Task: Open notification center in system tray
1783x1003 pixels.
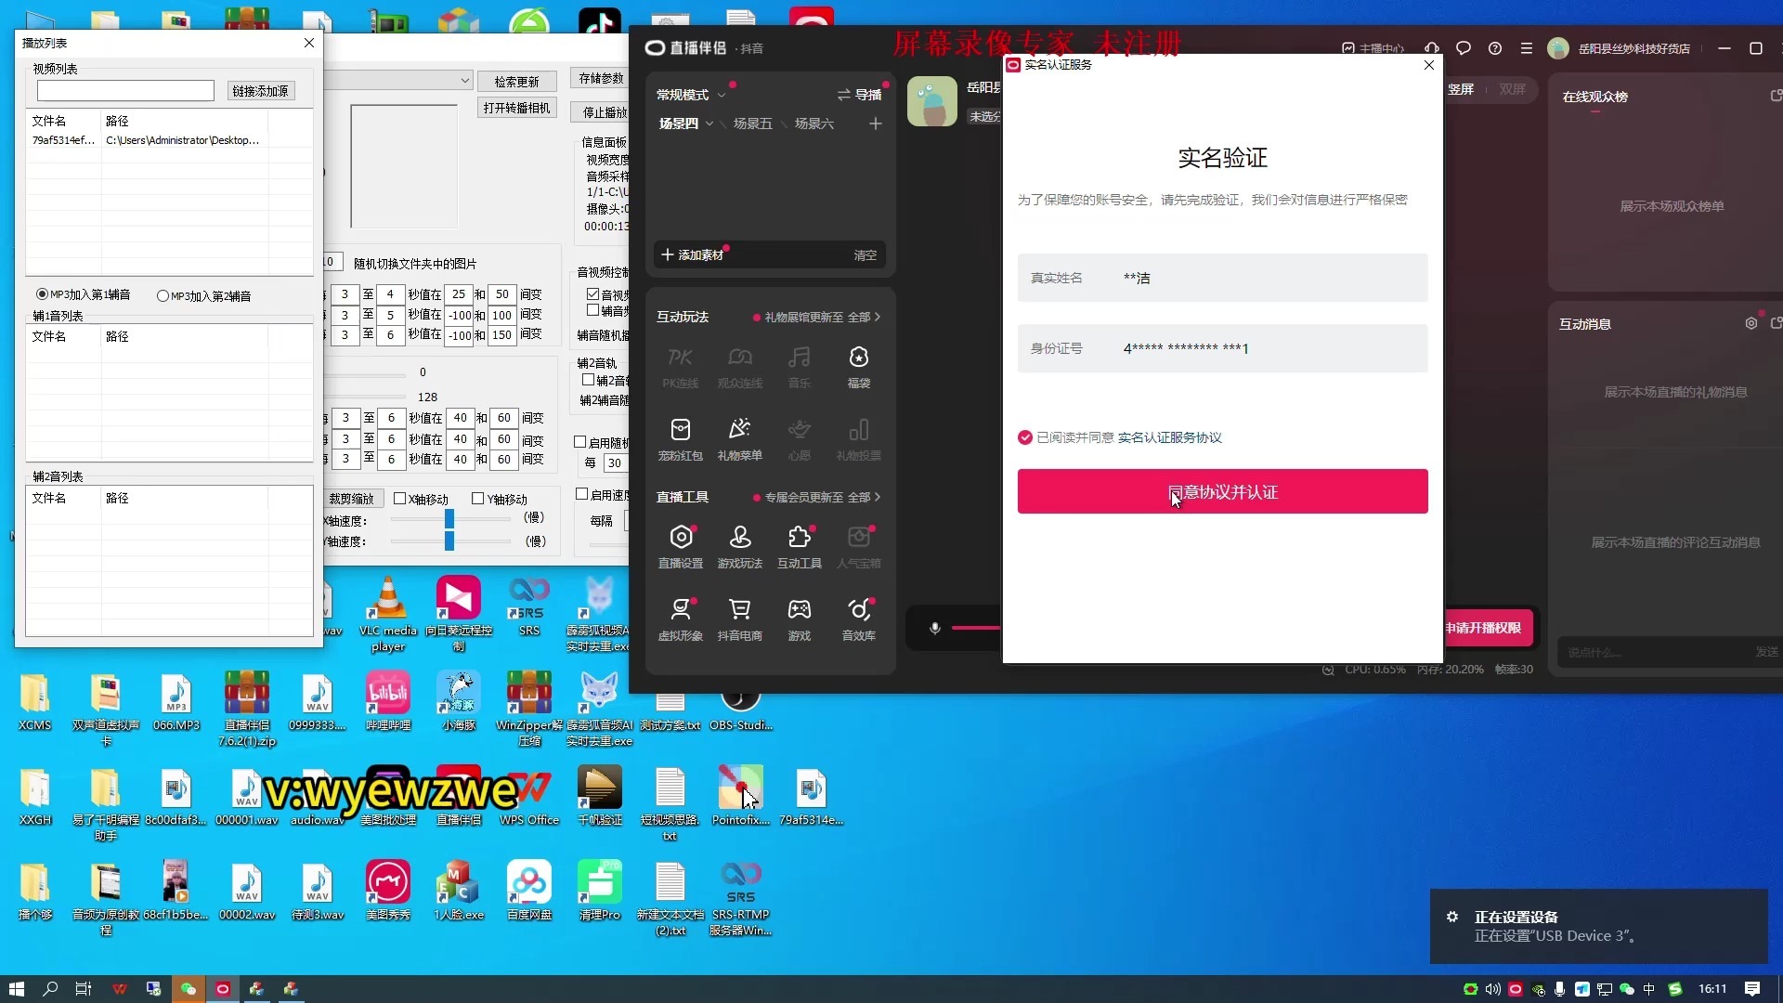Action: [1752, 989]
